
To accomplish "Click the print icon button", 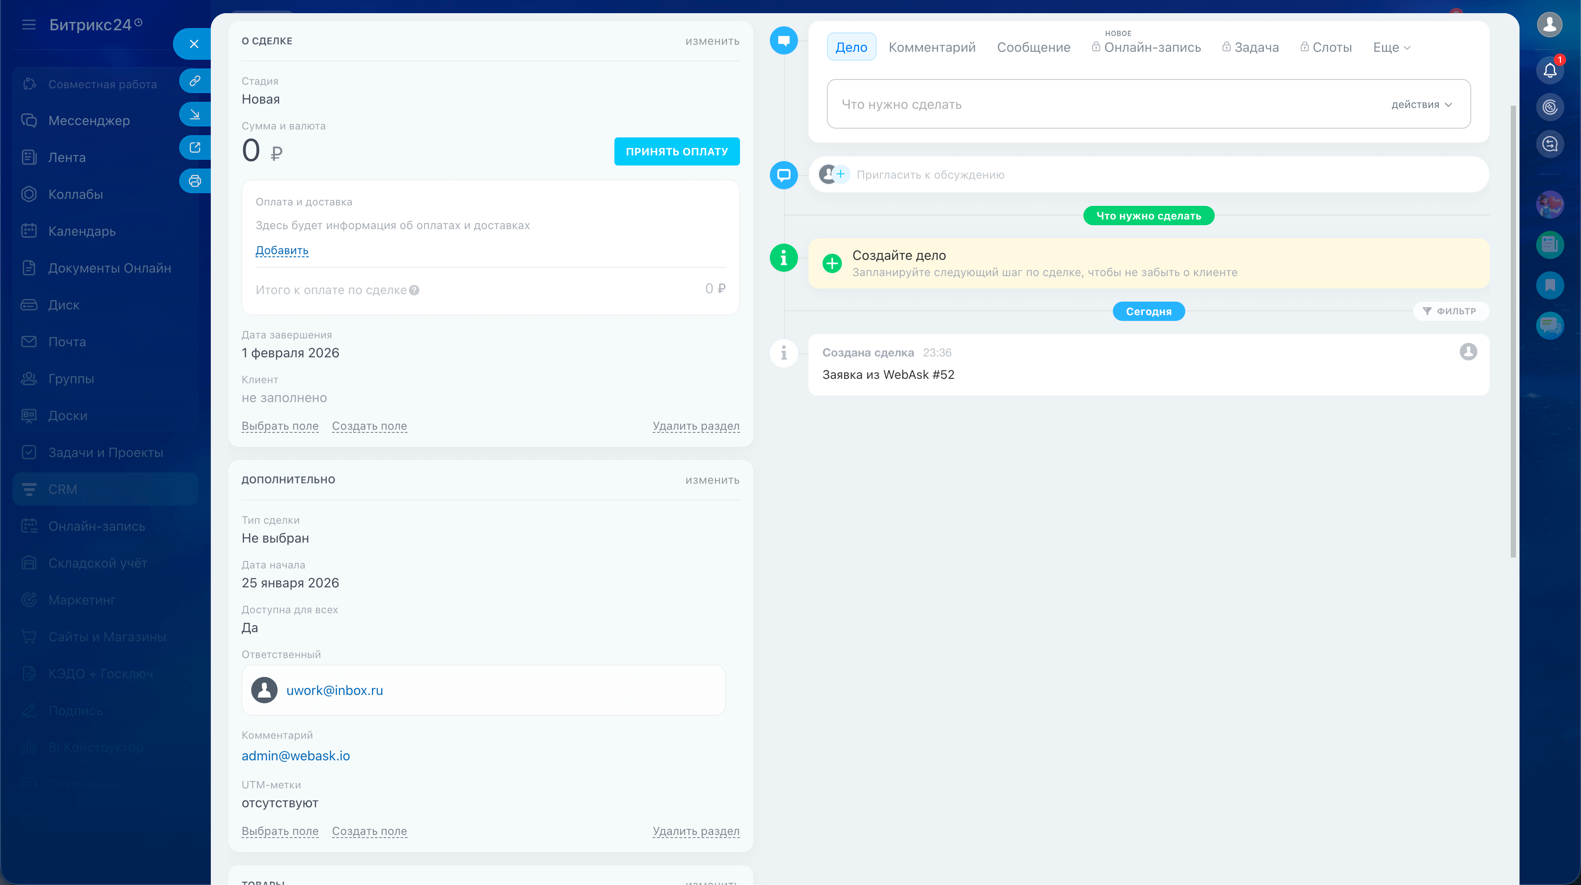I will tap(195, 181).
